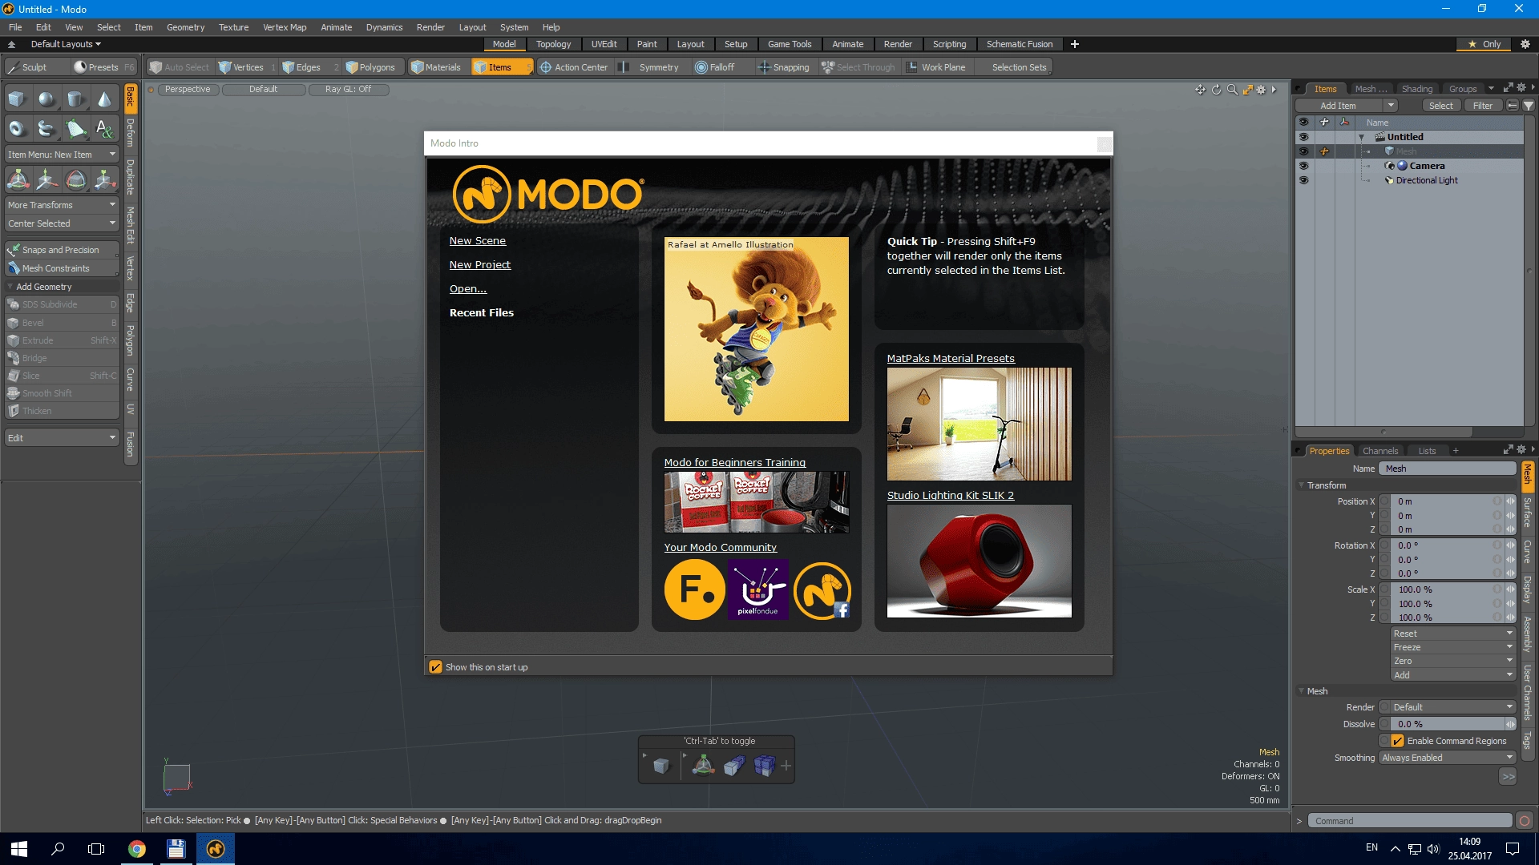Click the cube icon in the toggle pie
Image resolution: width=1539 pixels, height=865 pixels.
coord(661,766)
